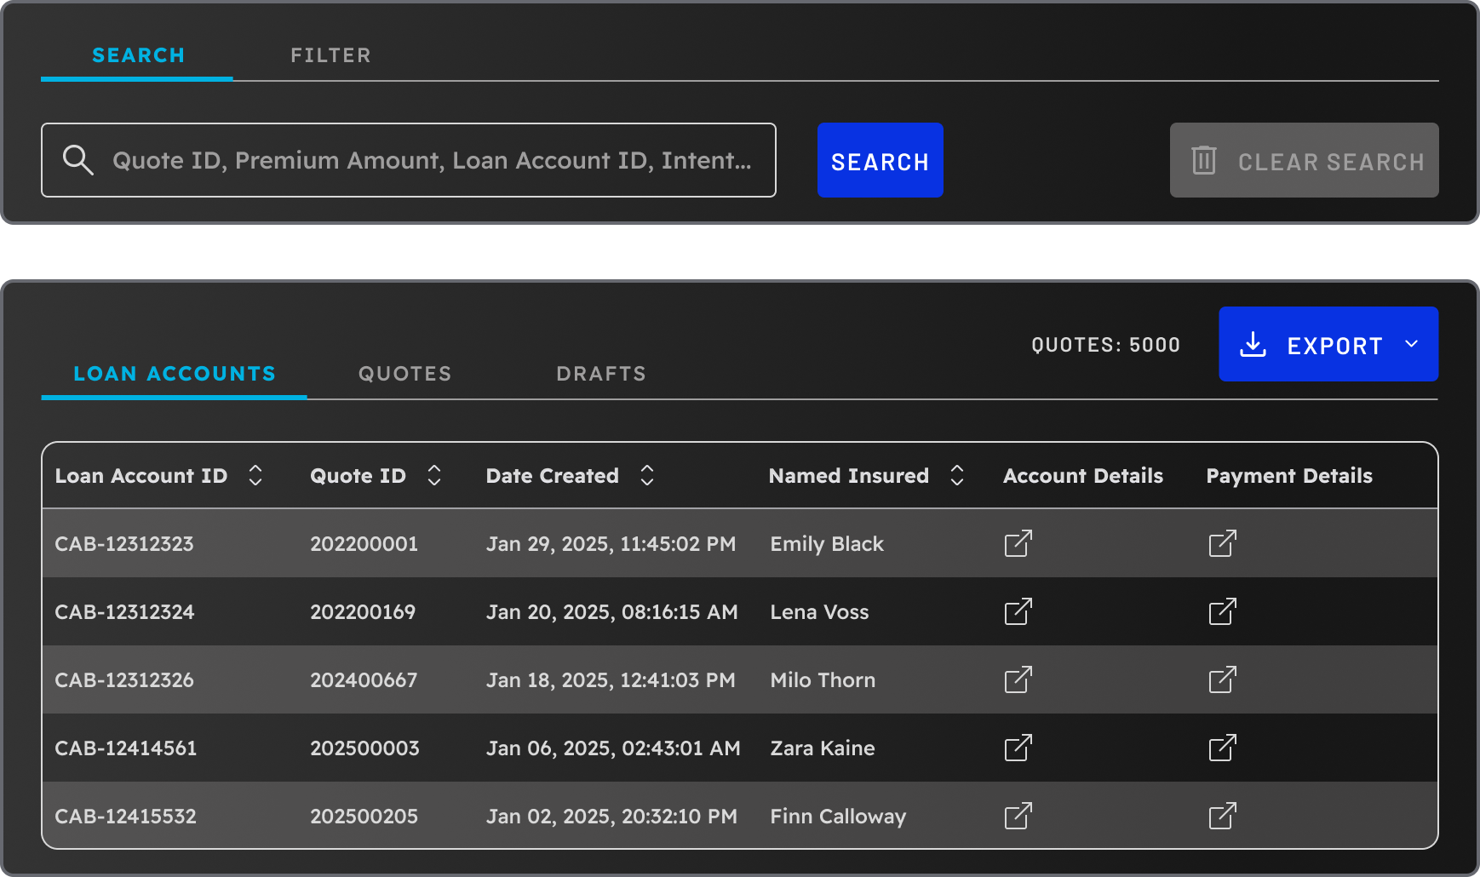
Task: Open Payment Details for Zara Kaine
Action: 1224,748
